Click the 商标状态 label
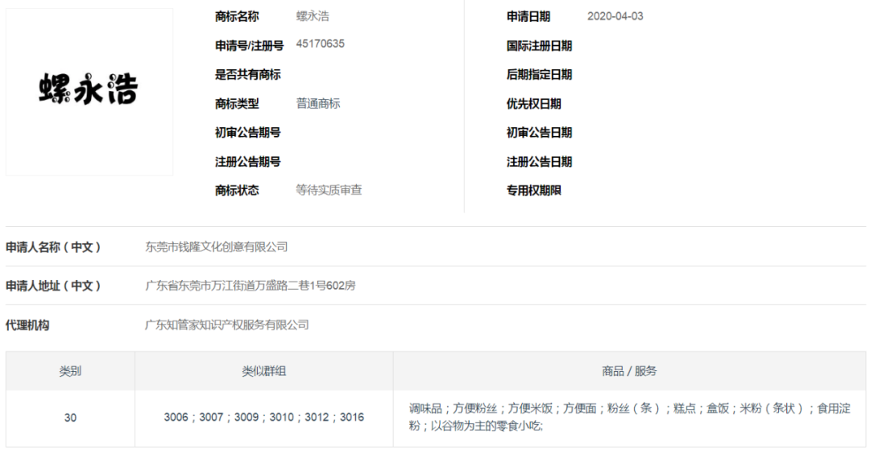 point(237,191)
